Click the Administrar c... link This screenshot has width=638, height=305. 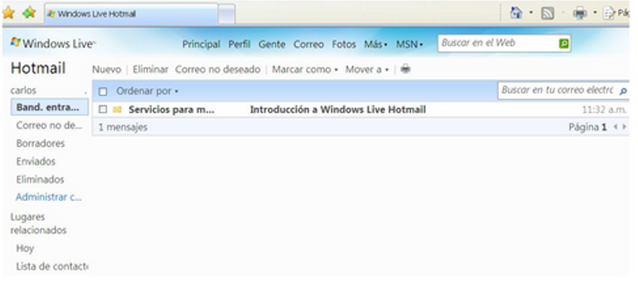pos(49,197)
